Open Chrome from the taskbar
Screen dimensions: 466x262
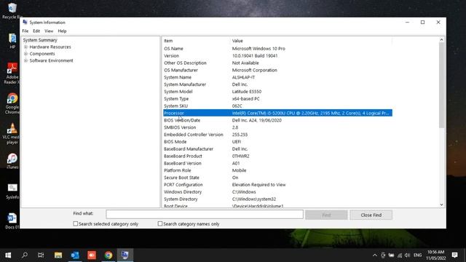(108, 255)
